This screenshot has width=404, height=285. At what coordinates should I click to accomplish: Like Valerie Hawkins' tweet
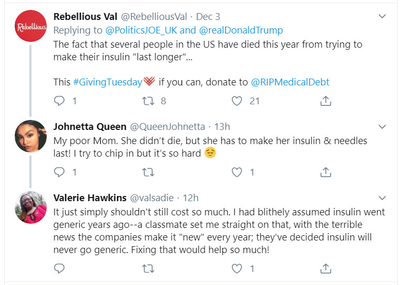(x=238, y=269)
